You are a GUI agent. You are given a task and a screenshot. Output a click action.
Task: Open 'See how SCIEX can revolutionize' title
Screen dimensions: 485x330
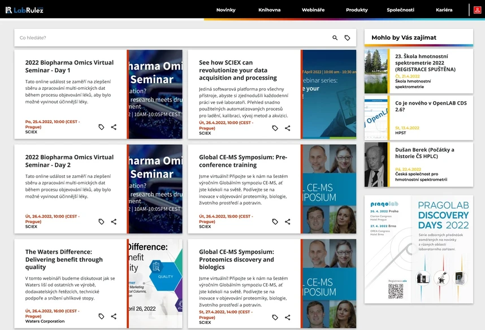[x=238, y=70]
